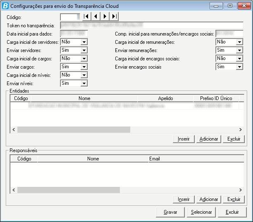Click Excluir under the Entidades table
The height and width of the screenshot is (222, 253).
[x=234, y=139]
